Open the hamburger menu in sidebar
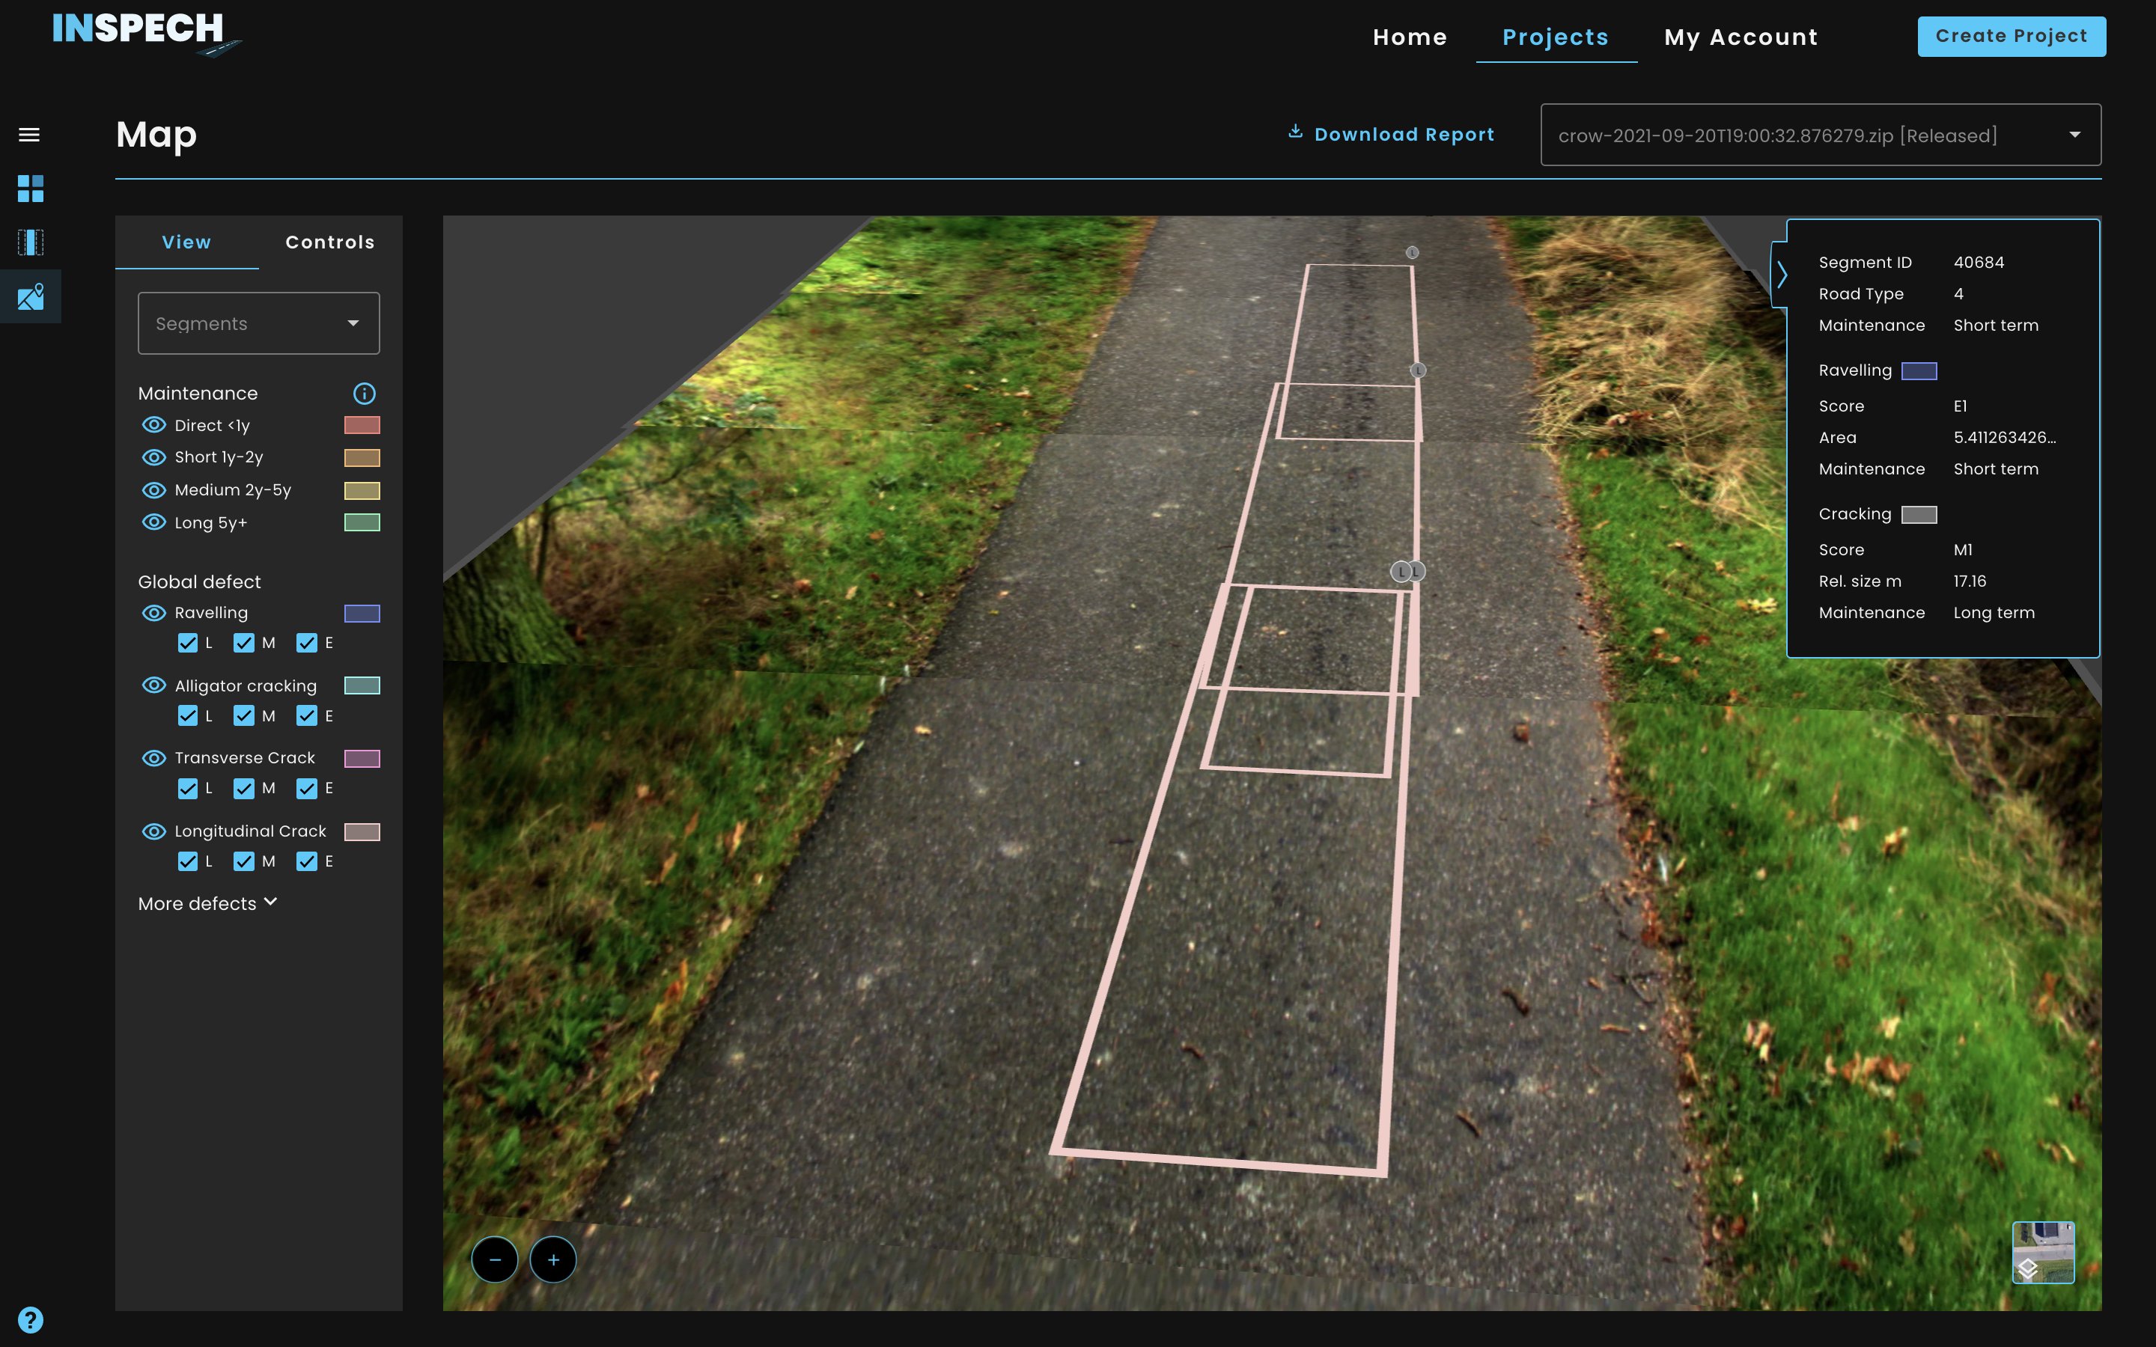 (29, 135)
